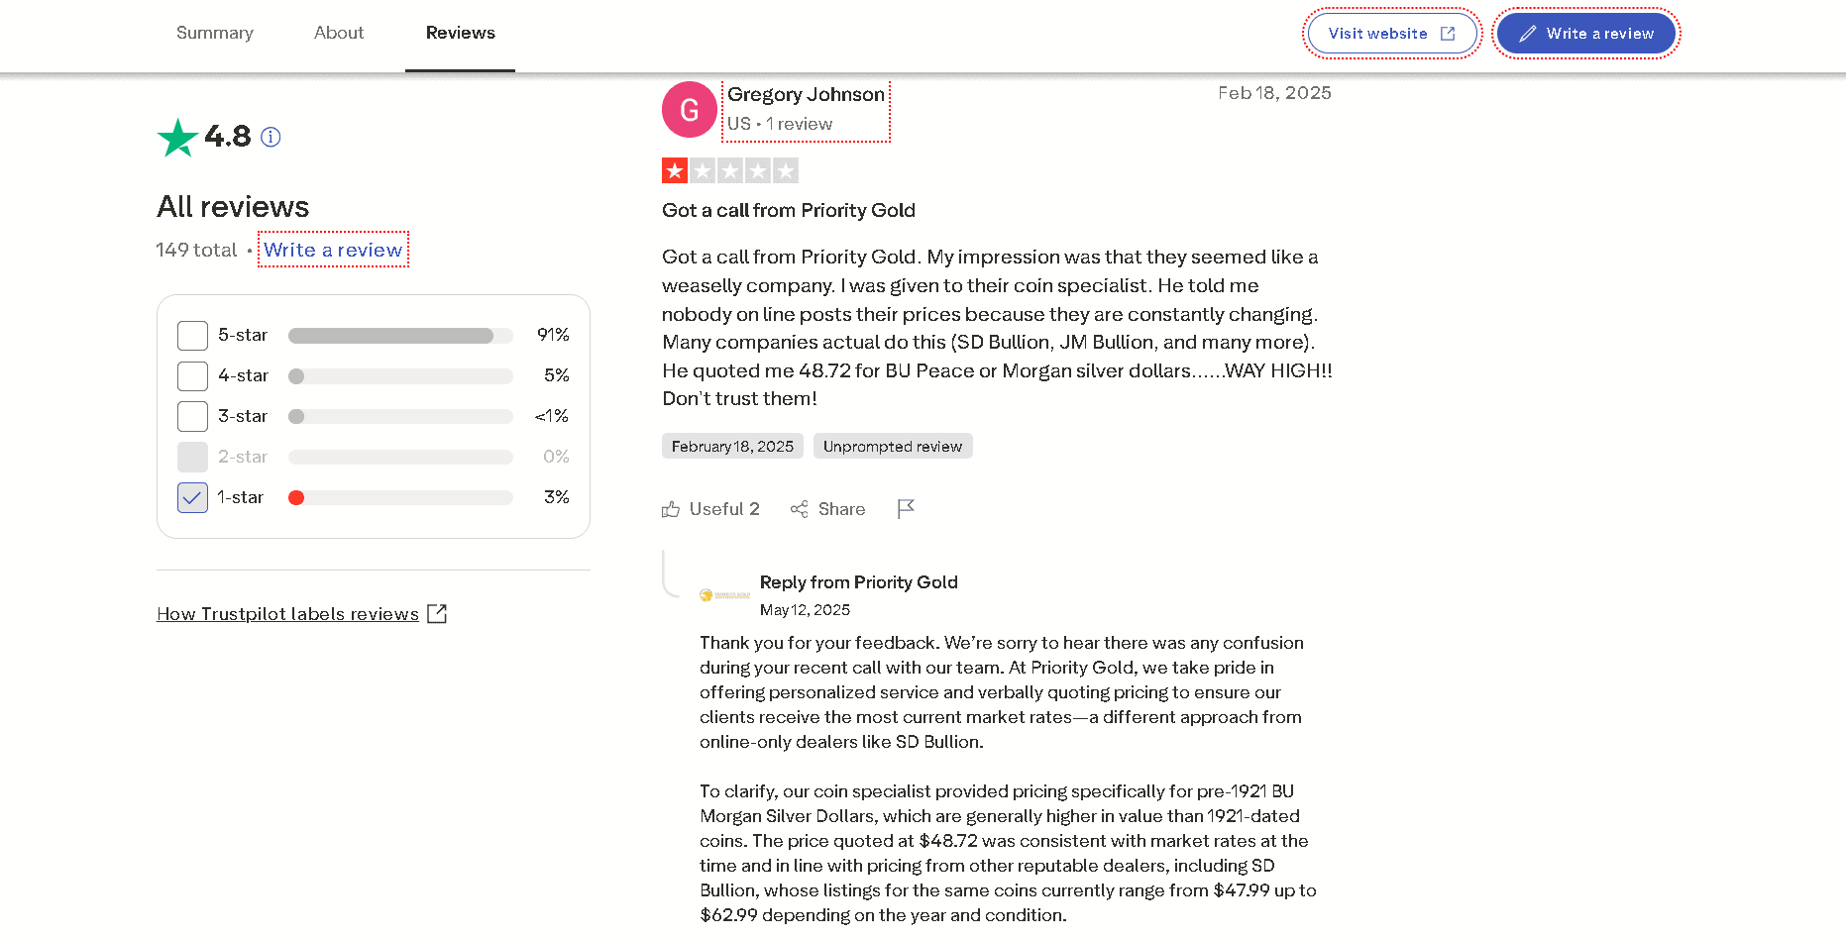Click the external link icon after Trustpilot labels

pyautogui.click(x=437, y=614)
